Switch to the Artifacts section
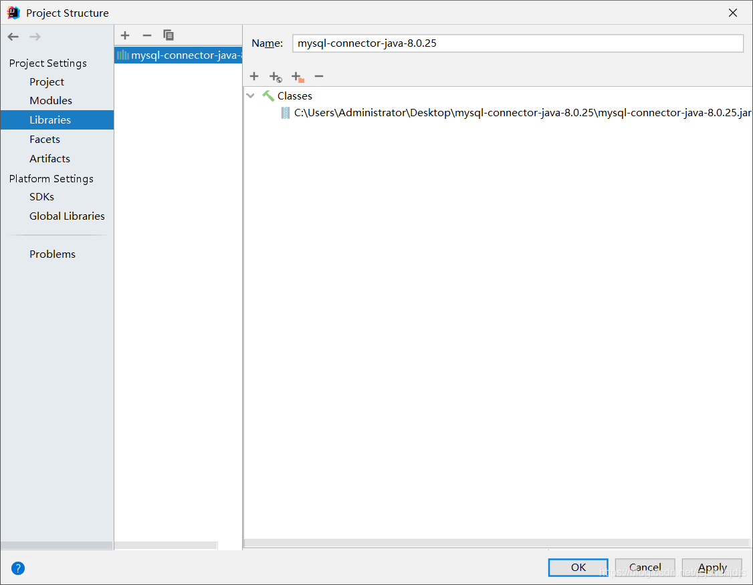This screenshot has height=585, width=753. (49, 158)
